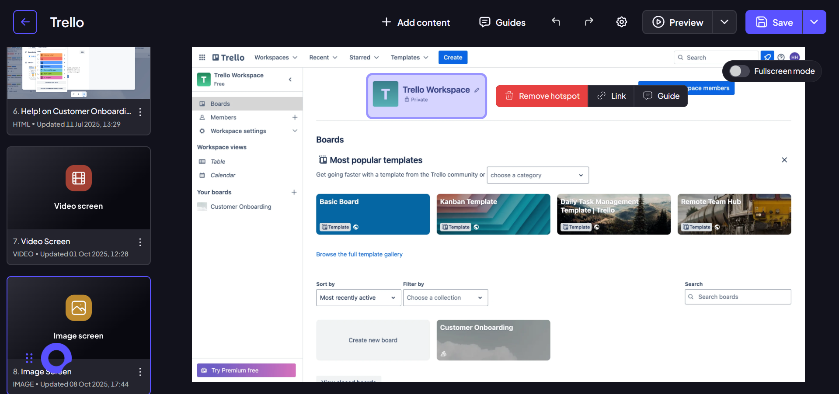The image size is (839, 394).
Task: Open the Trello apps grid icon
Action: pos(202,57)
